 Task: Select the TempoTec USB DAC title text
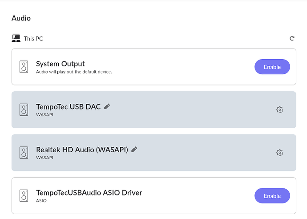(x=69, y=107)
